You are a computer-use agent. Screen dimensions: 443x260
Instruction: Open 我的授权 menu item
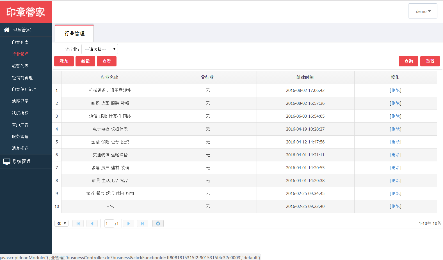click(20, 113)
